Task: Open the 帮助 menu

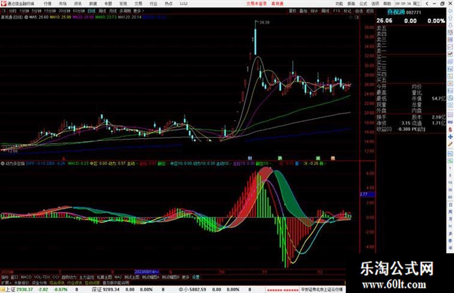Action: pyautogui.click(x=387, y=4)
